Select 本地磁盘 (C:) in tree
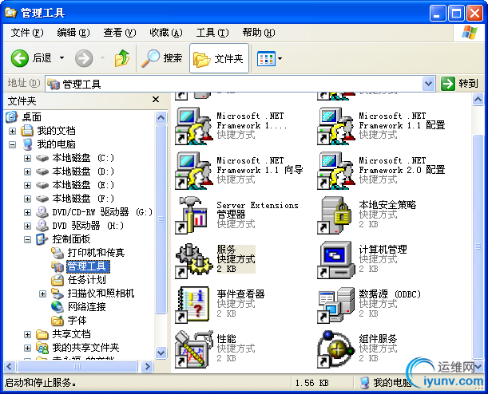 (x=83, y=158)
